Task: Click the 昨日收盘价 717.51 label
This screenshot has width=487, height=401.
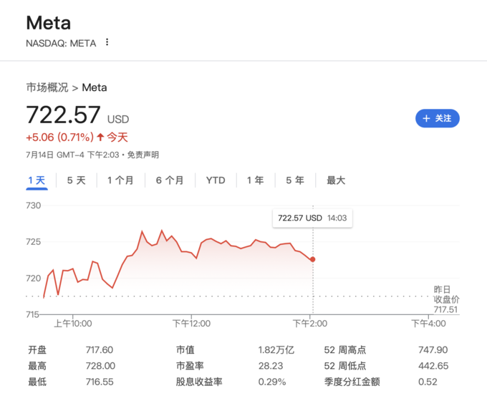Action: [445, 299]
